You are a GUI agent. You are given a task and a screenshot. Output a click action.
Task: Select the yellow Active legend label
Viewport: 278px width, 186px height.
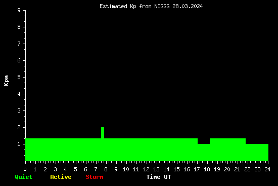[x=61, y=177]
